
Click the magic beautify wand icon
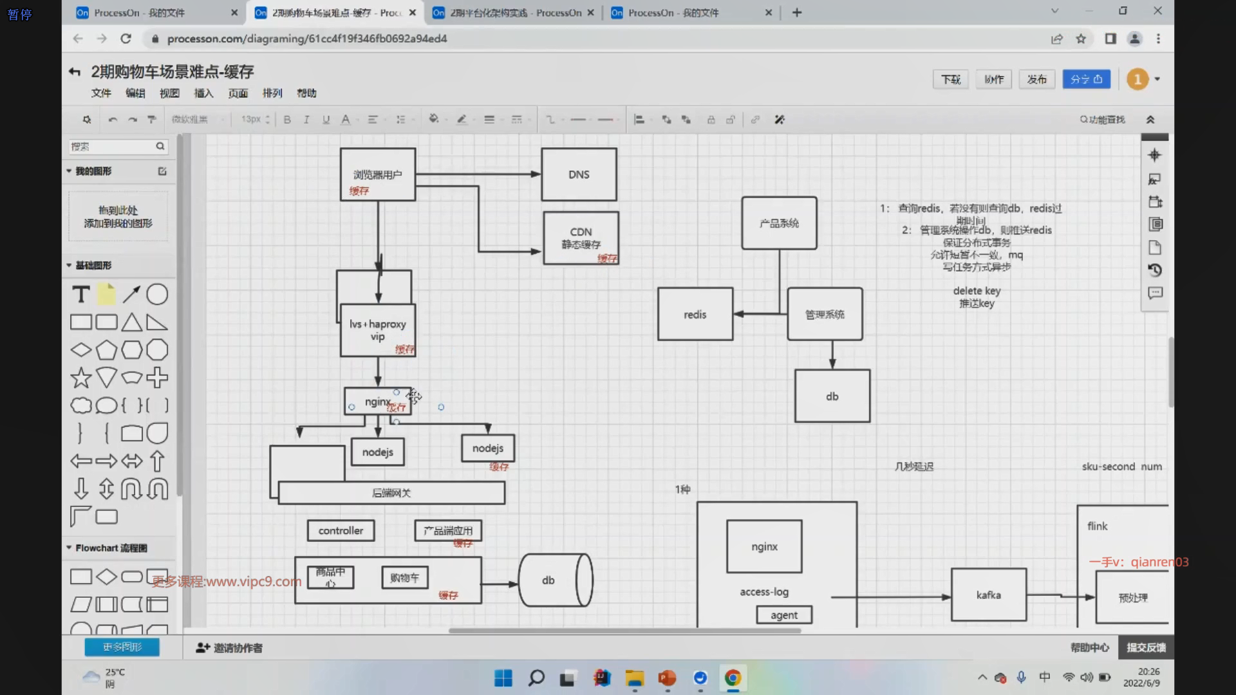779,120
